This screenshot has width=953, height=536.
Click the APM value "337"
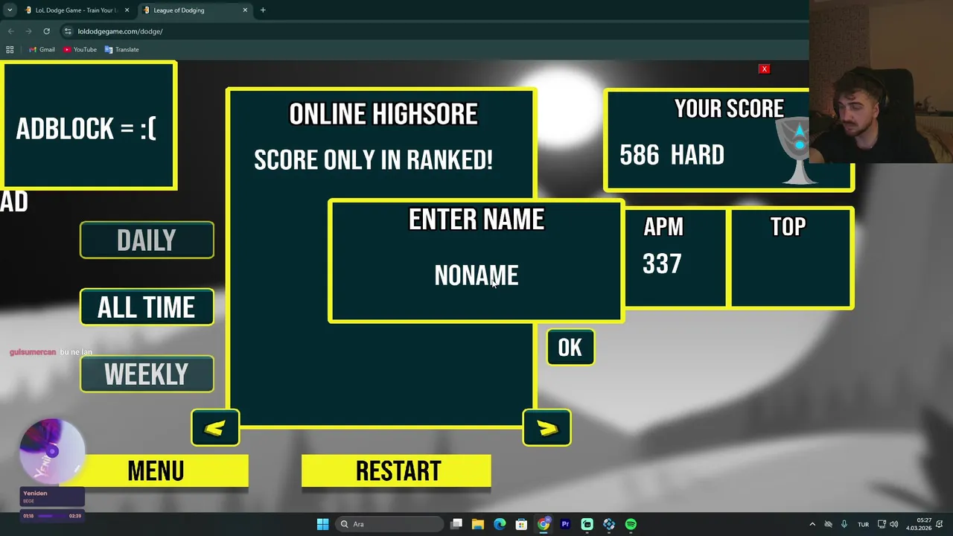pyautogui.click(x=662, y=264)
